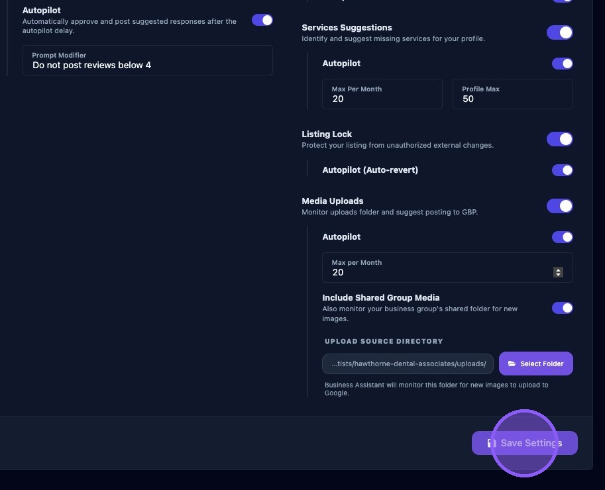Click the UPLOAD SOURCE DIRECTORY label
The height and width of the screenshot is (490, 605).
click(384, 341)
